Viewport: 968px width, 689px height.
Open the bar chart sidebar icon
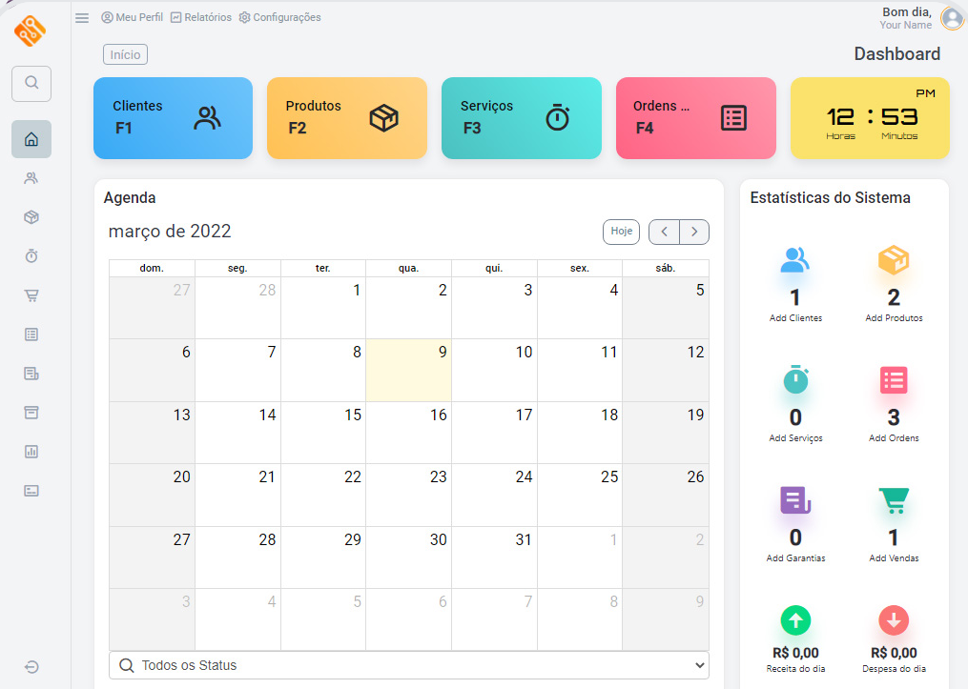[x=31, y=452]
